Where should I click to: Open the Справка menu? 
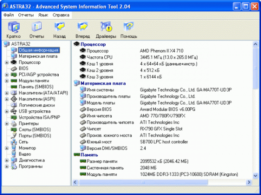point(61,15)
